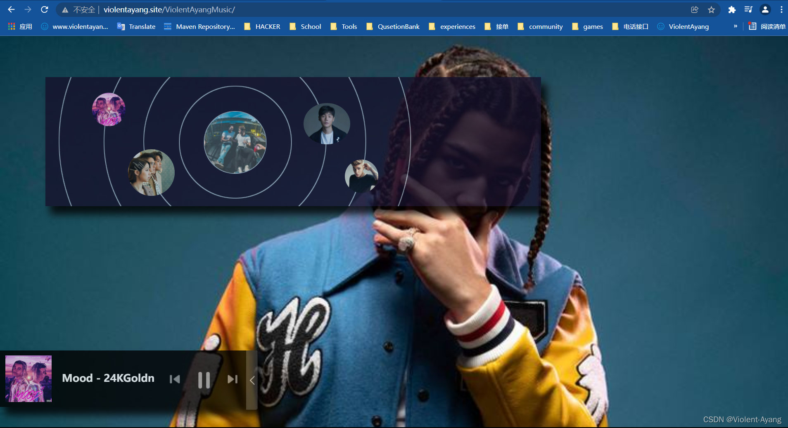
Task: Open the Apps grid shortcut
Action: (20, 26)
